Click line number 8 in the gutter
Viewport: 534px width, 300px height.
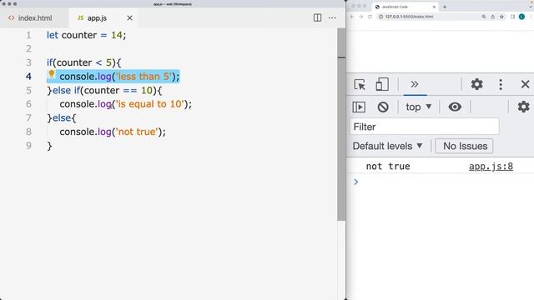point(29,132)
